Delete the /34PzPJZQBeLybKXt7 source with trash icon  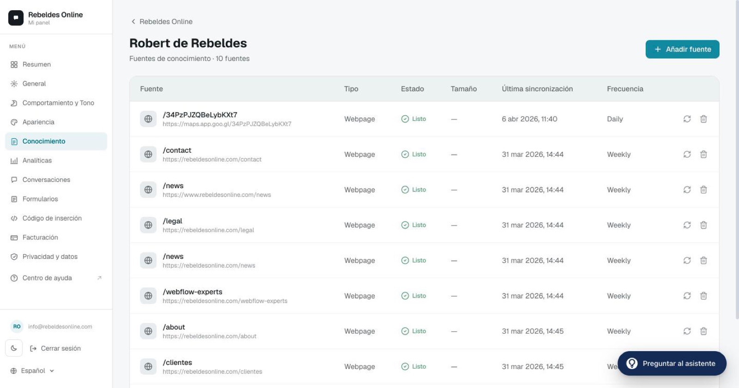click(703, 119)
